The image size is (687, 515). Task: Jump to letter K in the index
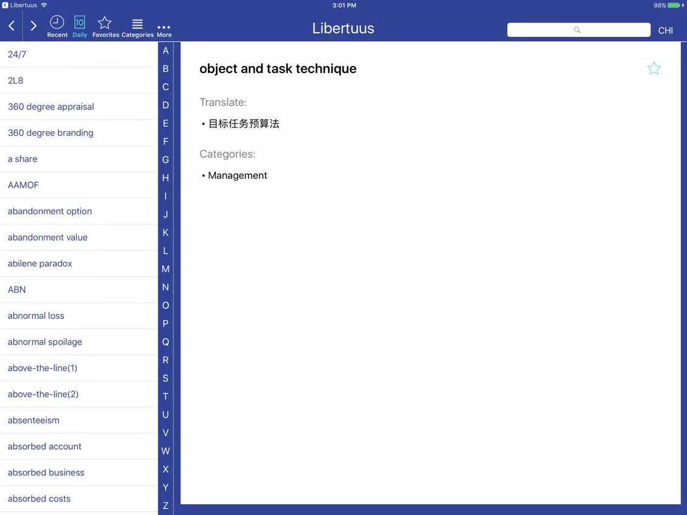tap(166, 233)
